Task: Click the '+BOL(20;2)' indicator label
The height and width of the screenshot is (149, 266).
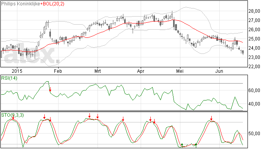Action: click(52, 4)
